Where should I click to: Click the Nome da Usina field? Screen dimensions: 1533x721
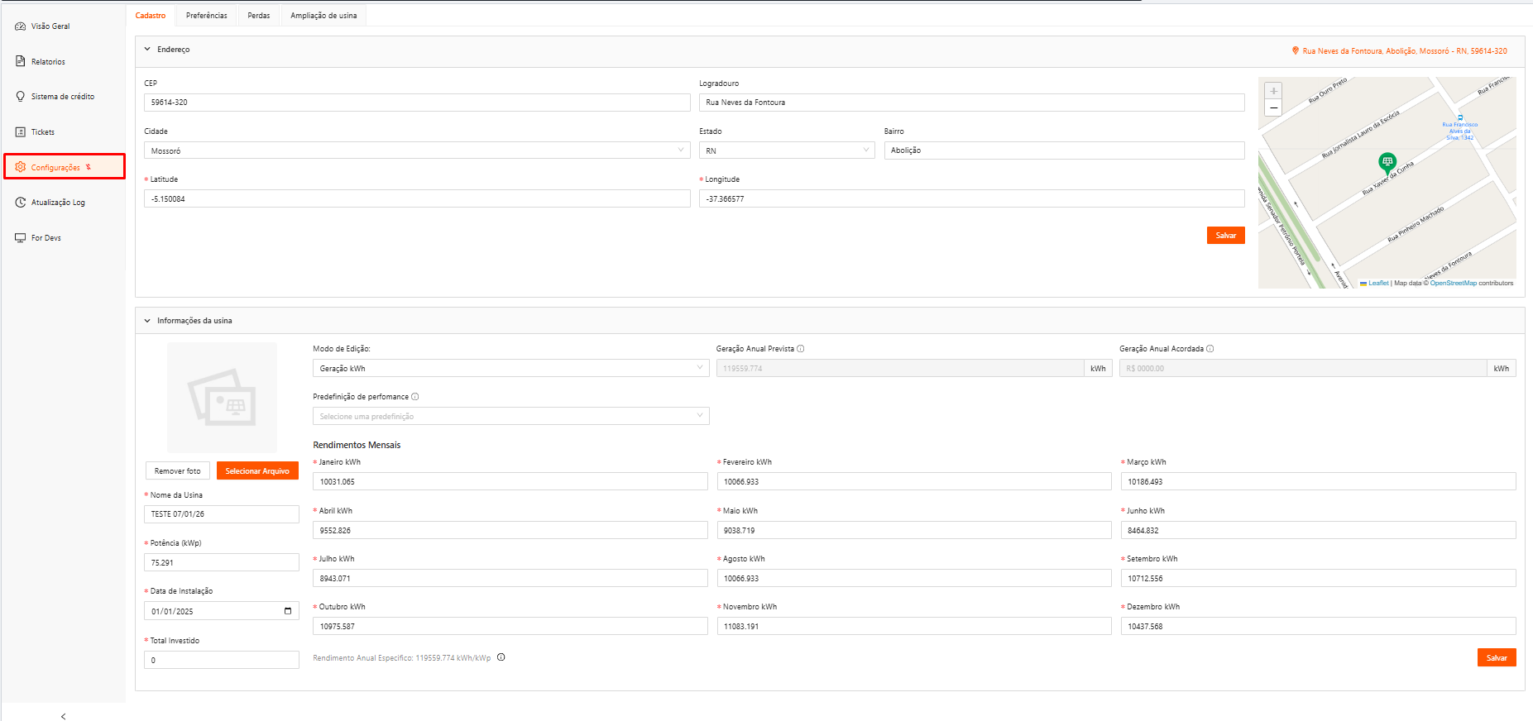(222, 514)
